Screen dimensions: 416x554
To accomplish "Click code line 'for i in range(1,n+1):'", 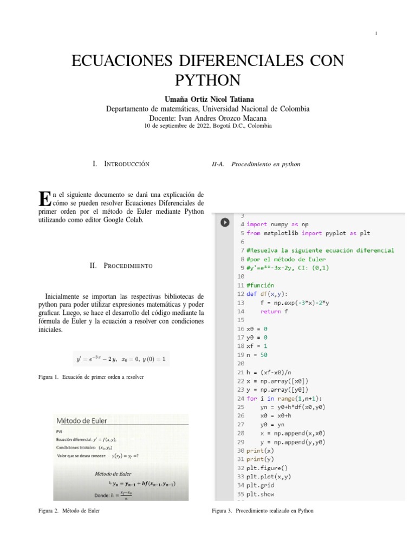I will click(284, 399).
